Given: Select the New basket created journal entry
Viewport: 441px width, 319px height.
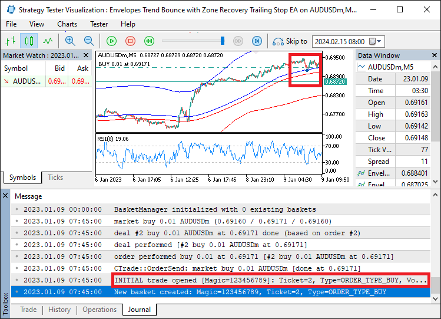Looking at the screenshot, I should (220, 292).
